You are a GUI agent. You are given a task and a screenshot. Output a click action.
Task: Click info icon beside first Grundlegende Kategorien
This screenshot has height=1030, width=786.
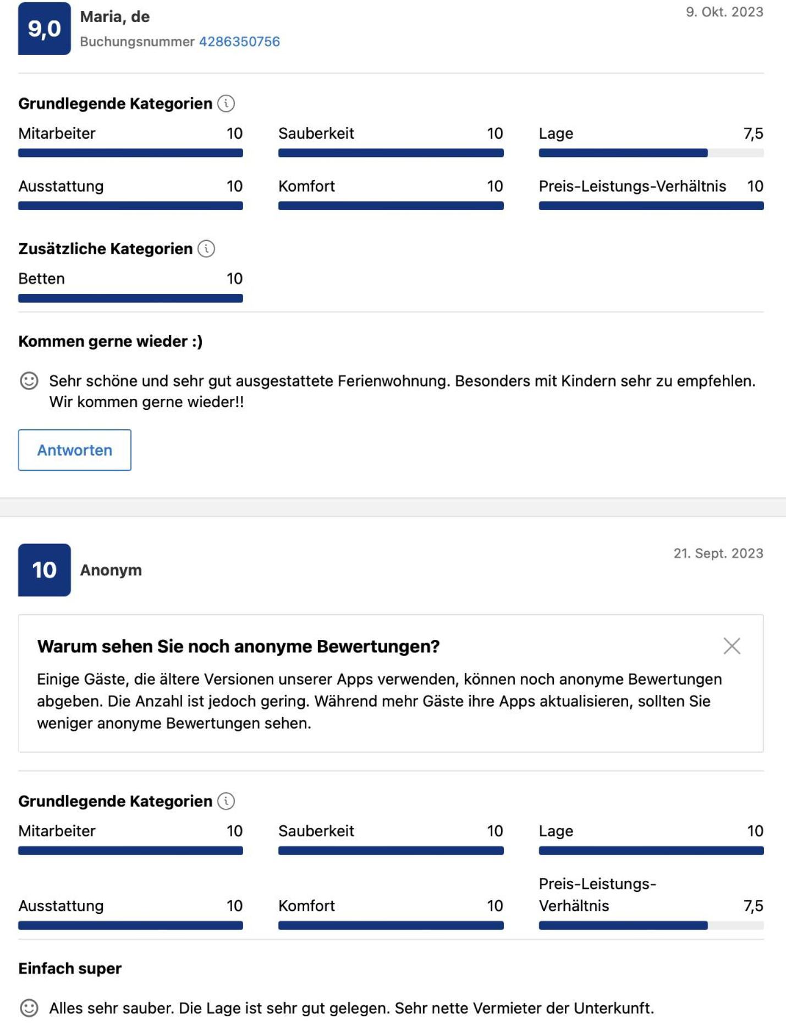(x=226, y=103)
